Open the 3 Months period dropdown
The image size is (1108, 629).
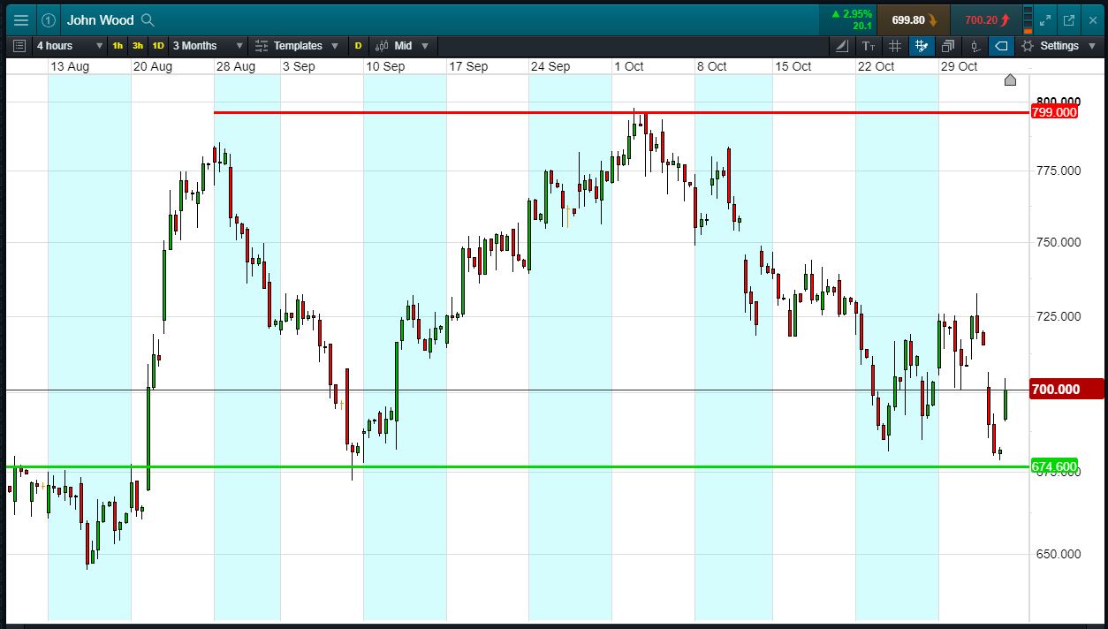click(x=206, y=46)
